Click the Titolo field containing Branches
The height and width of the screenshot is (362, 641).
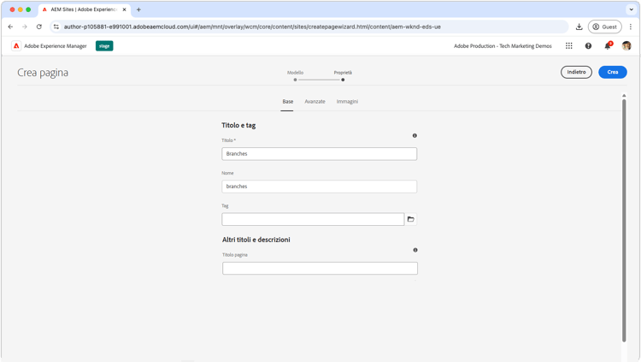point(320,154)
